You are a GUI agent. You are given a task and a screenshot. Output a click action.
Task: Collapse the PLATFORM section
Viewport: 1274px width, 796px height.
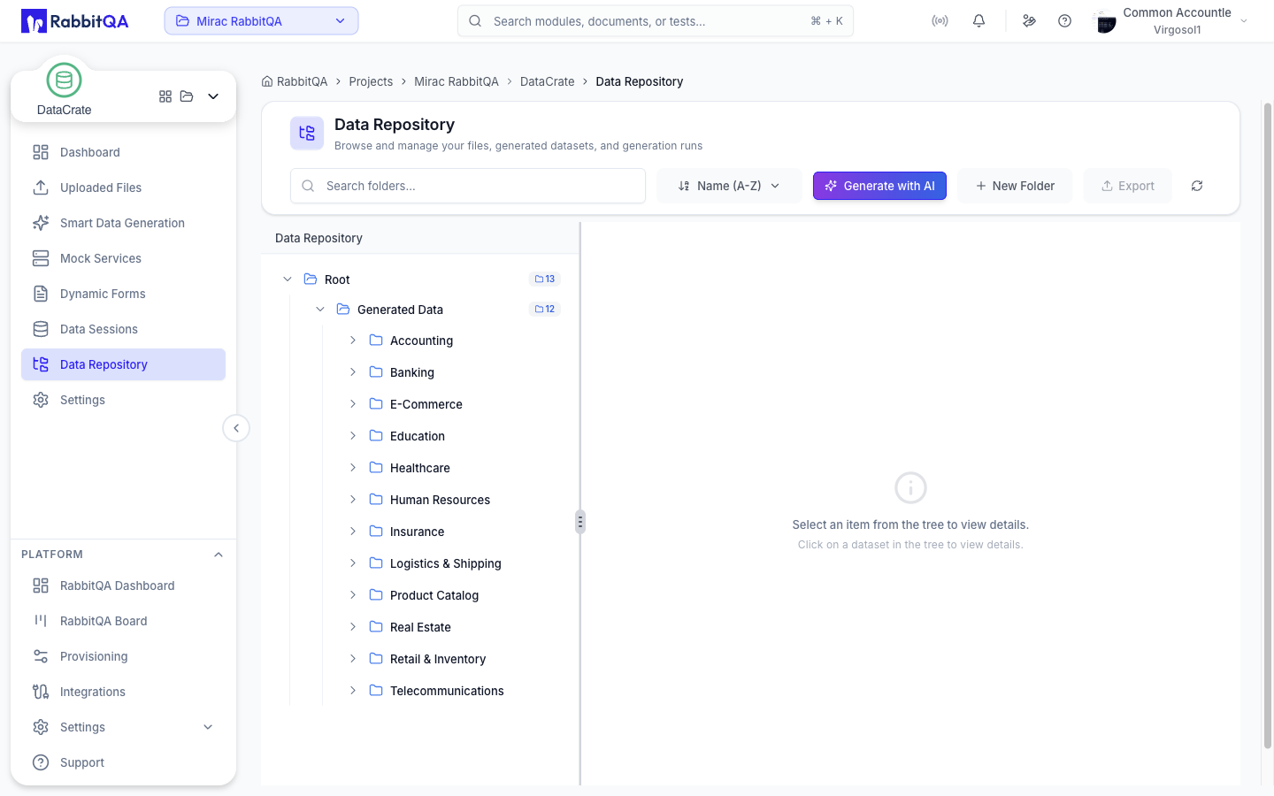pyautogui.click(x=219, y=555)
